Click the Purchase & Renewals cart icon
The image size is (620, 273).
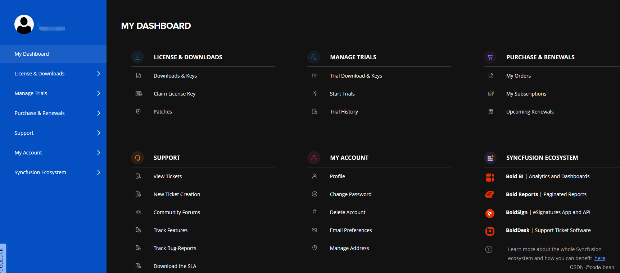[x=490, y=57]
